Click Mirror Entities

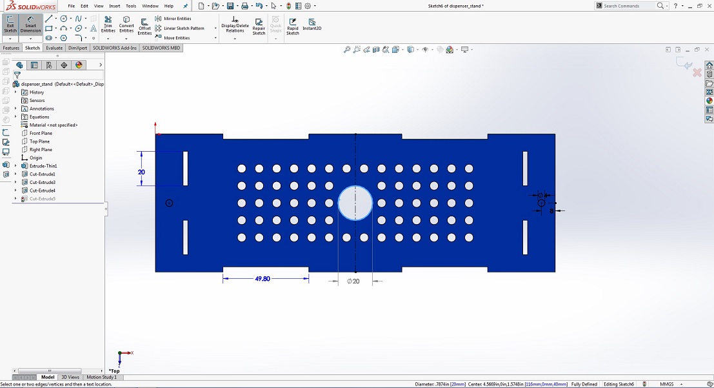173,19
